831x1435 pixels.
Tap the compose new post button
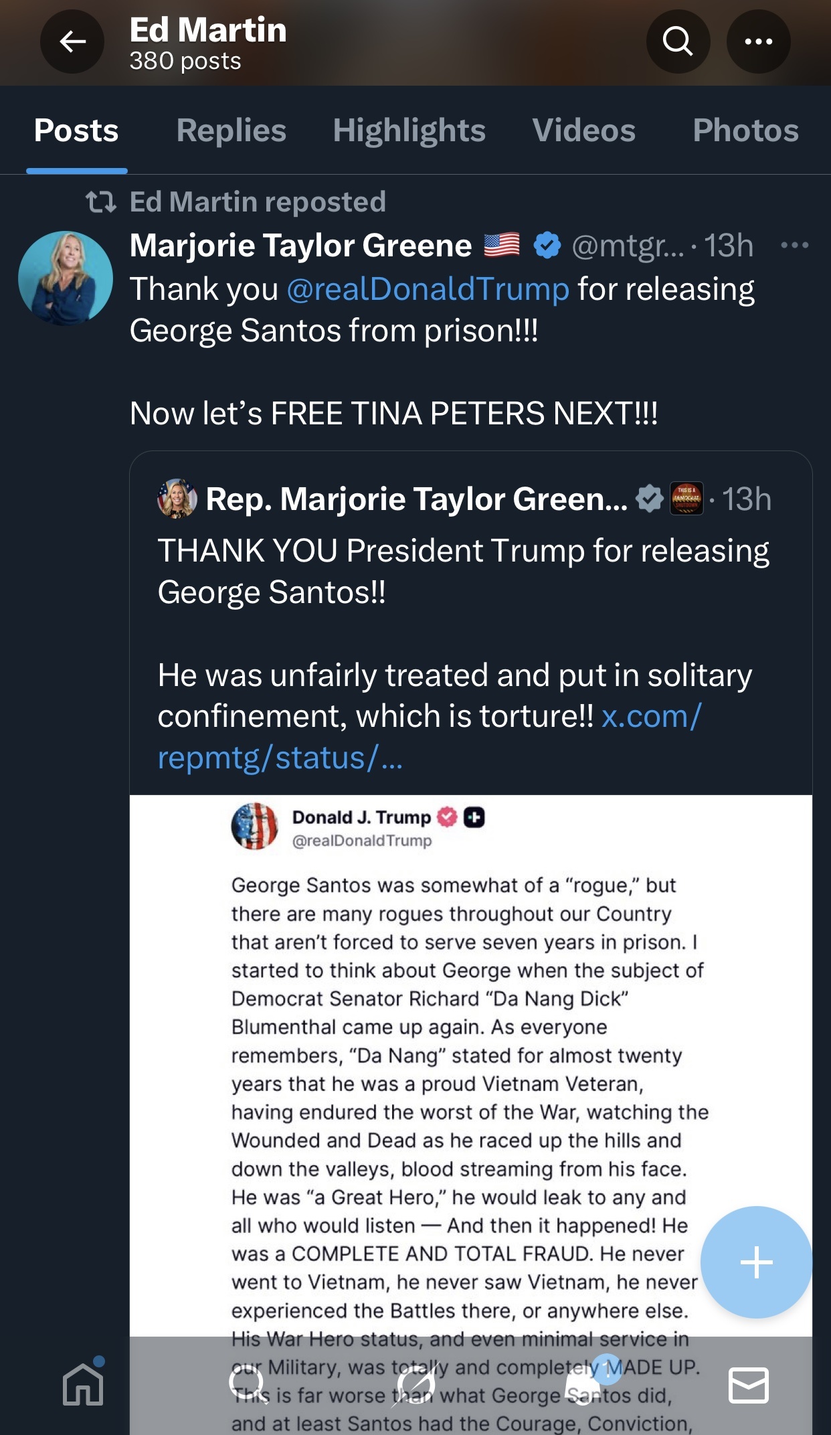pos(756,1262)
